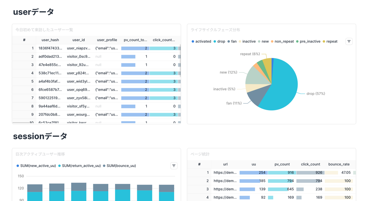Click the url column header
Screen dimensions: 368x201
(x=225, y=164)
